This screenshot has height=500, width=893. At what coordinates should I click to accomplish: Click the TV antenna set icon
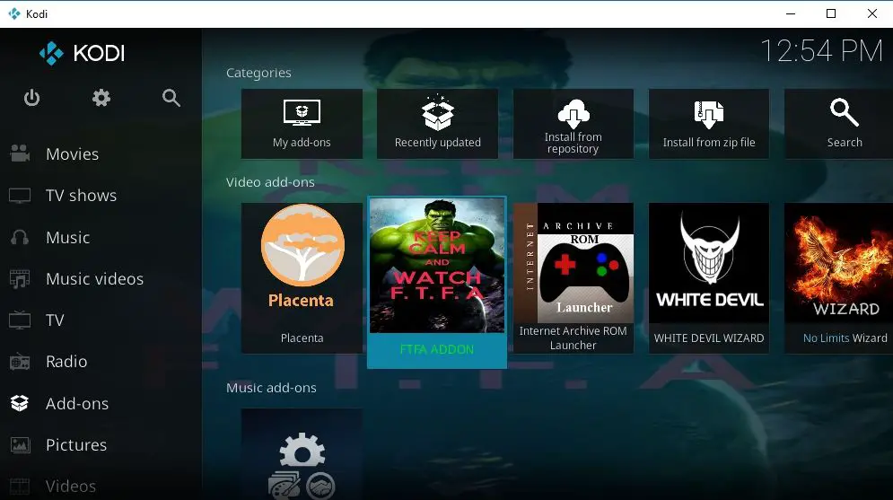click(x=20, y=320)
